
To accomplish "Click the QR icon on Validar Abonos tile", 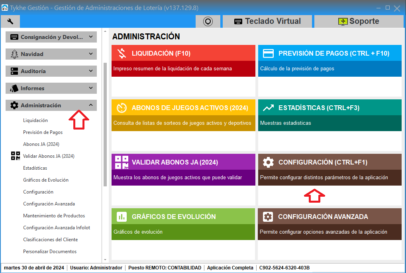I will click(x=122, y=162).
